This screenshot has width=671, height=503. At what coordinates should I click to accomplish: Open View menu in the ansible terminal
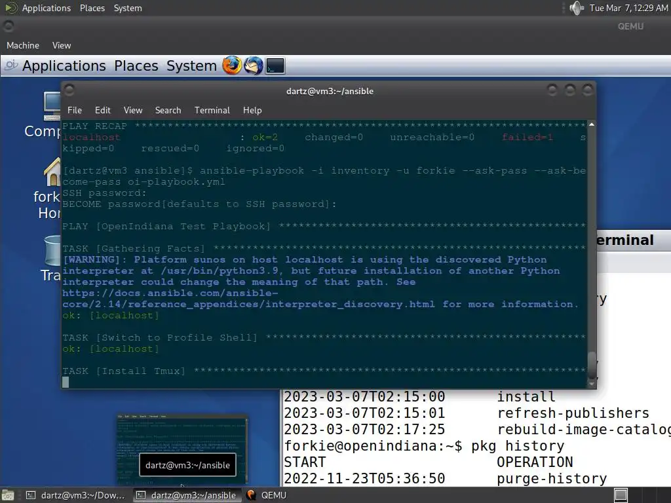(x=133, y=110)
